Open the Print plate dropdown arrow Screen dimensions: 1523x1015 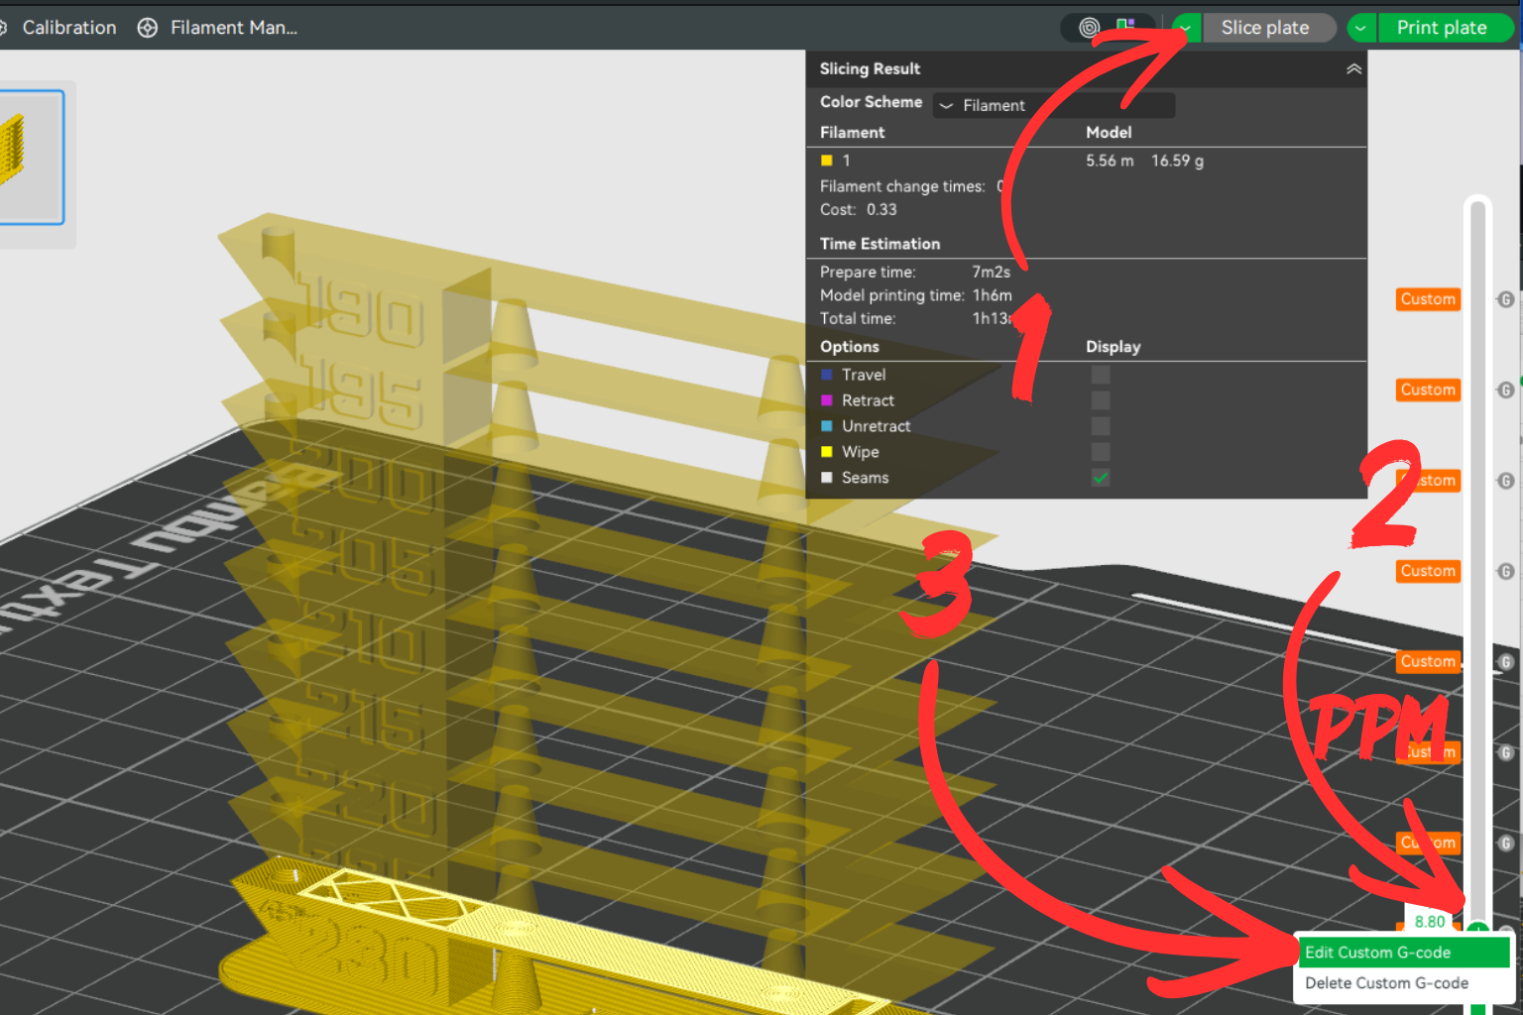coord(1361,28)
